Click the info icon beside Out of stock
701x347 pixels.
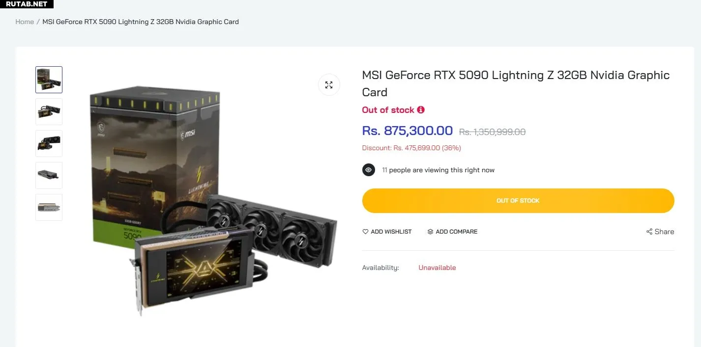coord(421,110)
